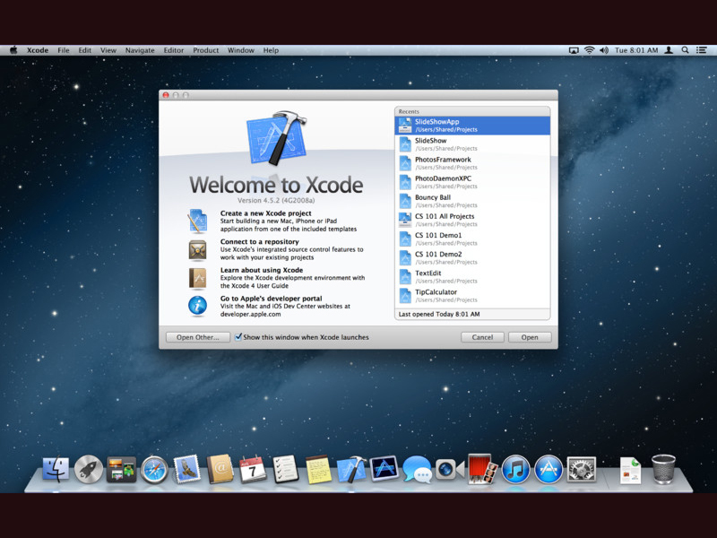The height and width of the screenshot is (538, 717).
Task: Open the Help menu
Action: coord(271,50)
